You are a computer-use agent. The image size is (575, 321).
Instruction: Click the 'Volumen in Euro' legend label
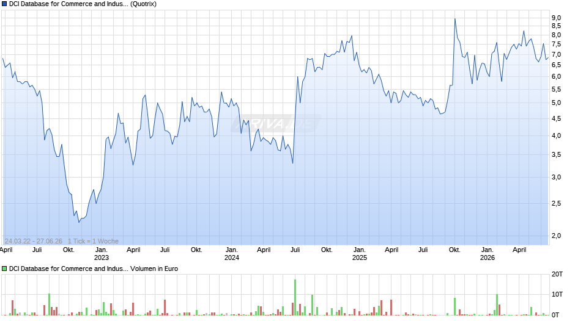(x=154, y=269)
